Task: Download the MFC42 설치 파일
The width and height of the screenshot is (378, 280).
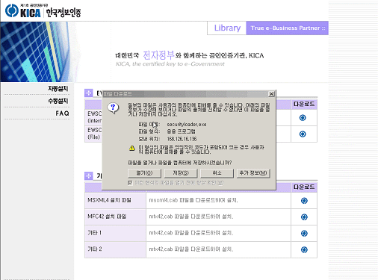Action: (x=304, y=217)
